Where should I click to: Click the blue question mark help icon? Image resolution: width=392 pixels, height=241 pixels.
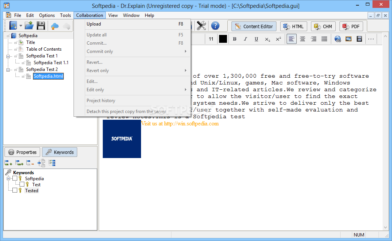point(215,26)
